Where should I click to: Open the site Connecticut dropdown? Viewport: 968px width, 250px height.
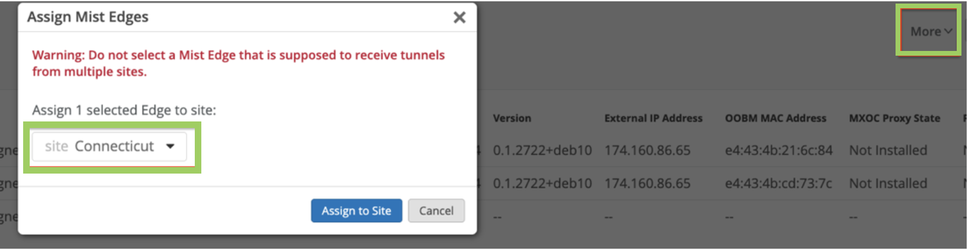point(110,146)
